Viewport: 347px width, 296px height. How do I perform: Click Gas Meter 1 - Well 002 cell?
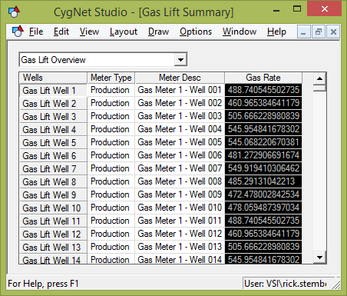point(180,103)
